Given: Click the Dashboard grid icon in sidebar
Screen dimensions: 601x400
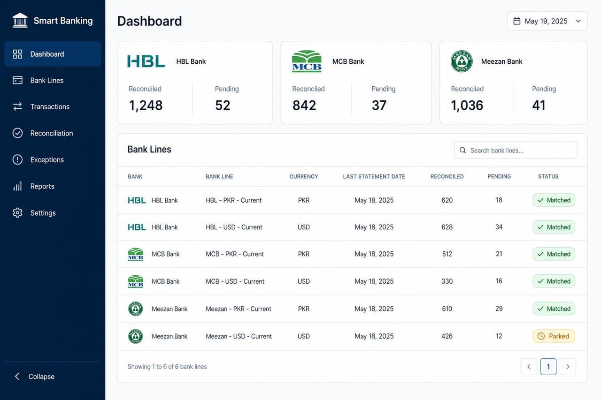Looking at the screenshot, I should pos(17,54).
